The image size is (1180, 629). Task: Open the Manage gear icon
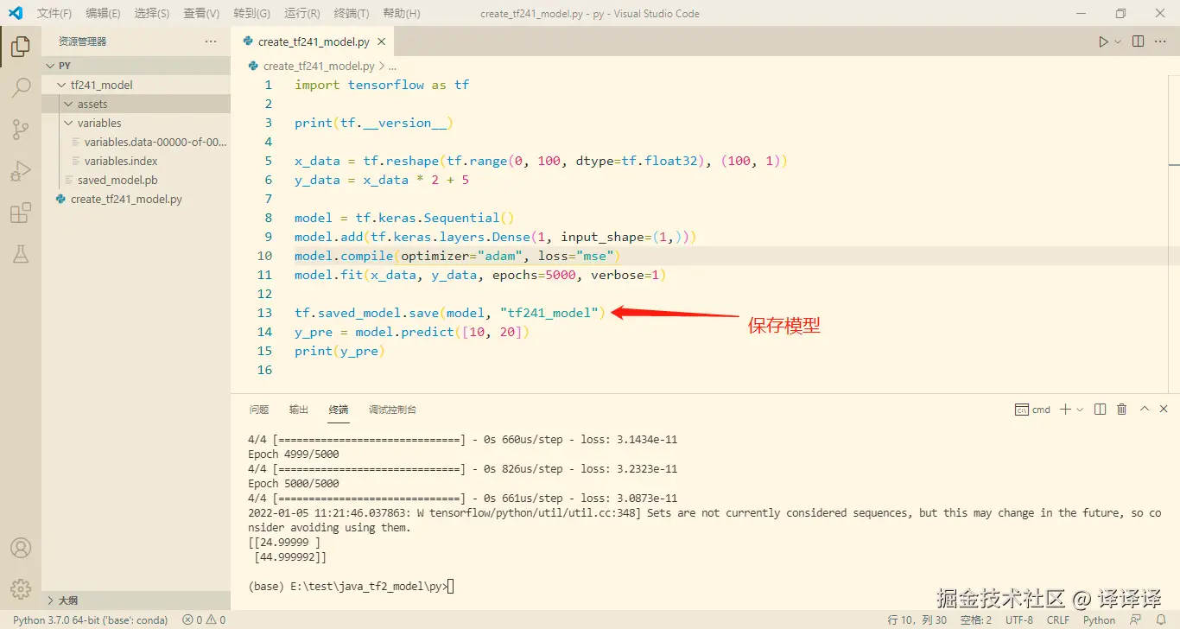point(21,588)
